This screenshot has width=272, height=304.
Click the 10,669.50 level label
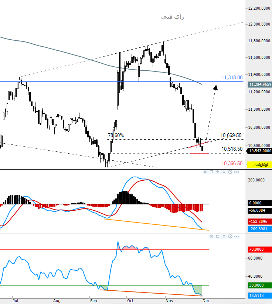231,135
